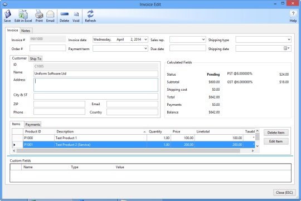This screenshot has height=201, width=301.
Task: Switch to the Notes tab
Action: (26, 31)
